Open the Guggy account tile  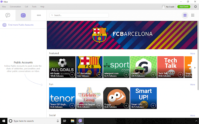(x=116, y=98)
